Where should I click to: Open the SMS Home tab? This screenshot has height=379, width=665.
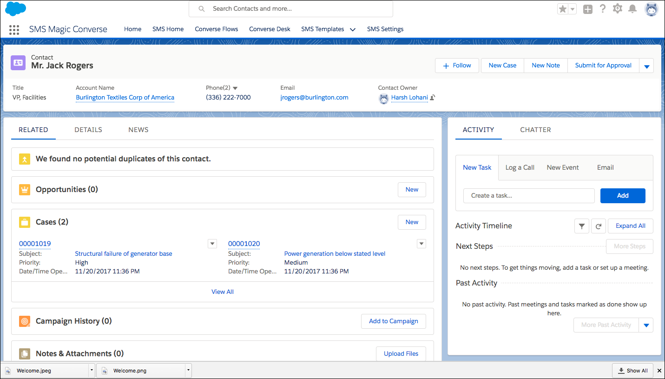coord(168,29)
